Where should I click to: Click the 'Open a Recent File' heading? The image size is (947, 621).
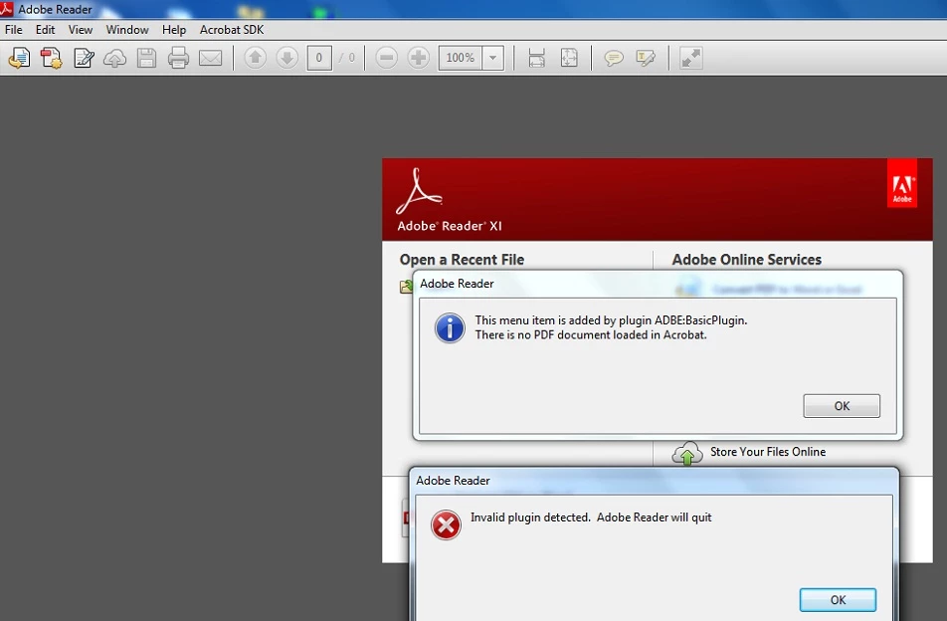click(462, 260)
